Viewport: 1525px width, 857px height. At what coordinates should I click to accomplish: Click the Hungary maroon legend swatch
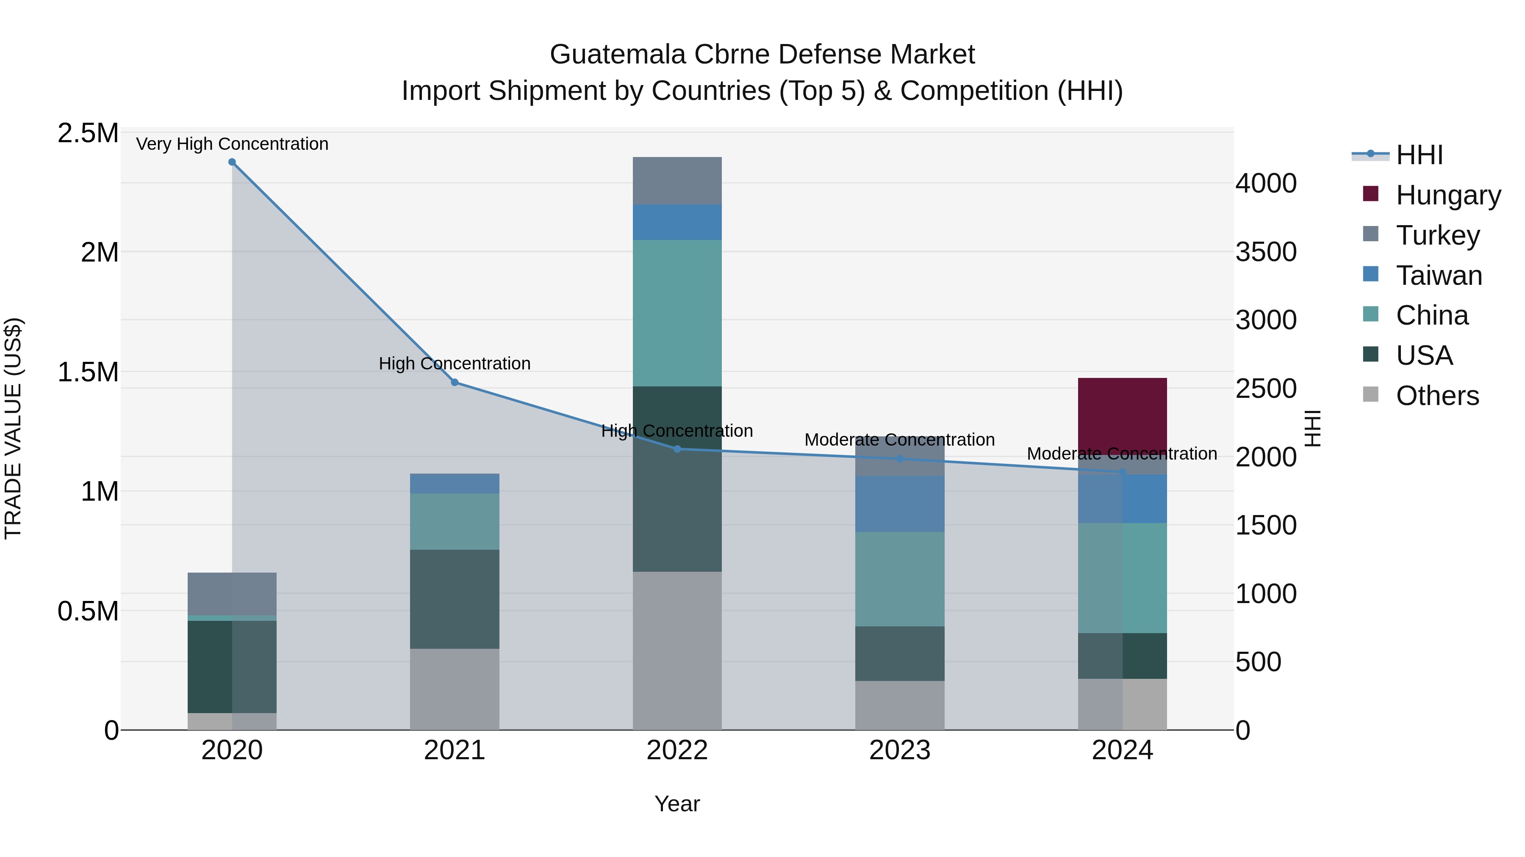pyautogui.click(x=1370, y=193)
